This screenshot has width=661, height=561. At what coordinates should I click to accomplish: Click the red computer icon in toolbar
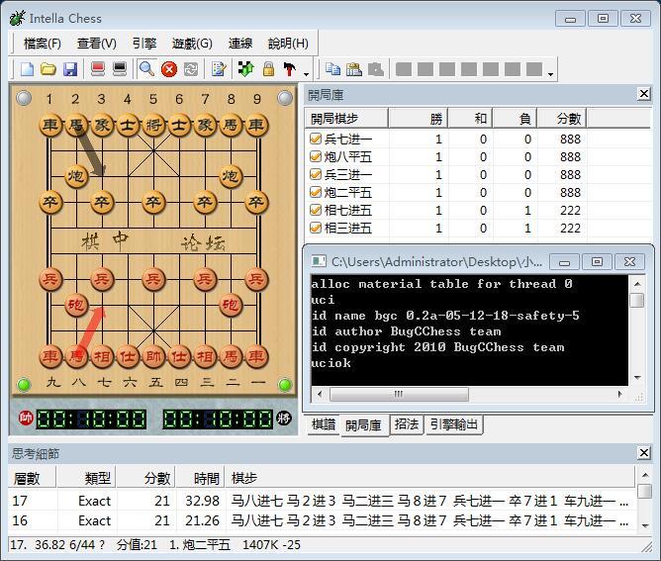[x=98, y=68]
